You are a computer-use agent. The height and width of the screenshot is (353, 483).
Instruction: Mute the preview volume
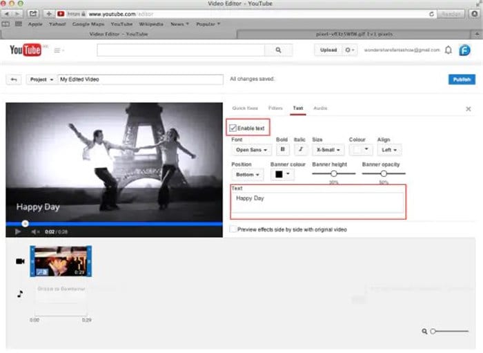[35, 231]
